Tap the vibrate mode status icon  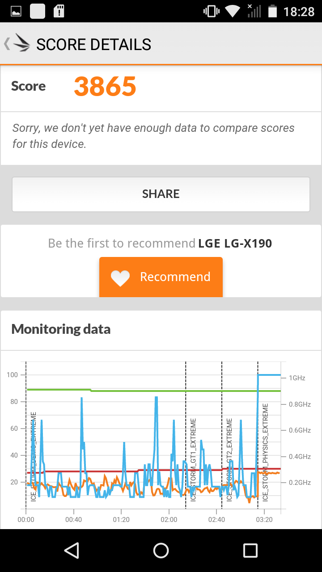tap(211, 11)
